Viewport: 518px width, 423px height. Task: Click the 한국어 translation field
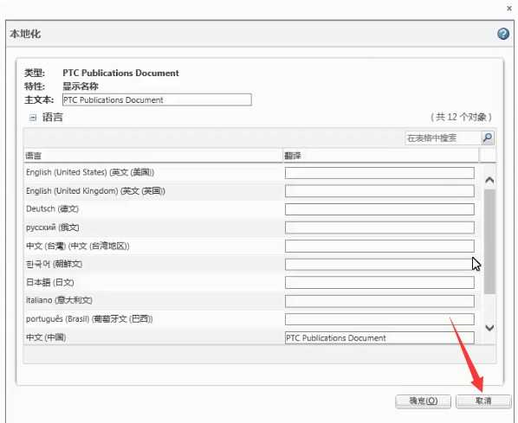pos(379,265)
